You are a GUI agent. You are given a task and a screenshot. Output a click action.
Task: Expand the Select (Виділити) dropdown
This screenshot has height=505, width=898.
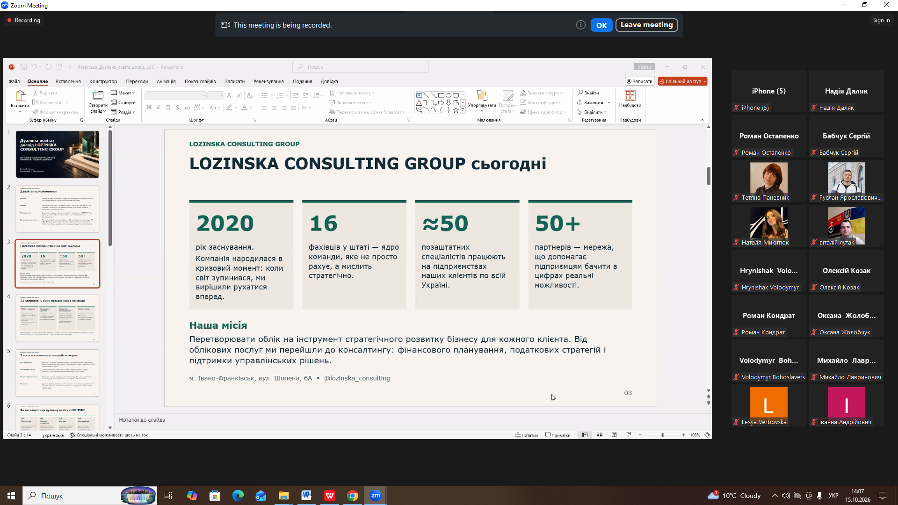coord(592,112)
